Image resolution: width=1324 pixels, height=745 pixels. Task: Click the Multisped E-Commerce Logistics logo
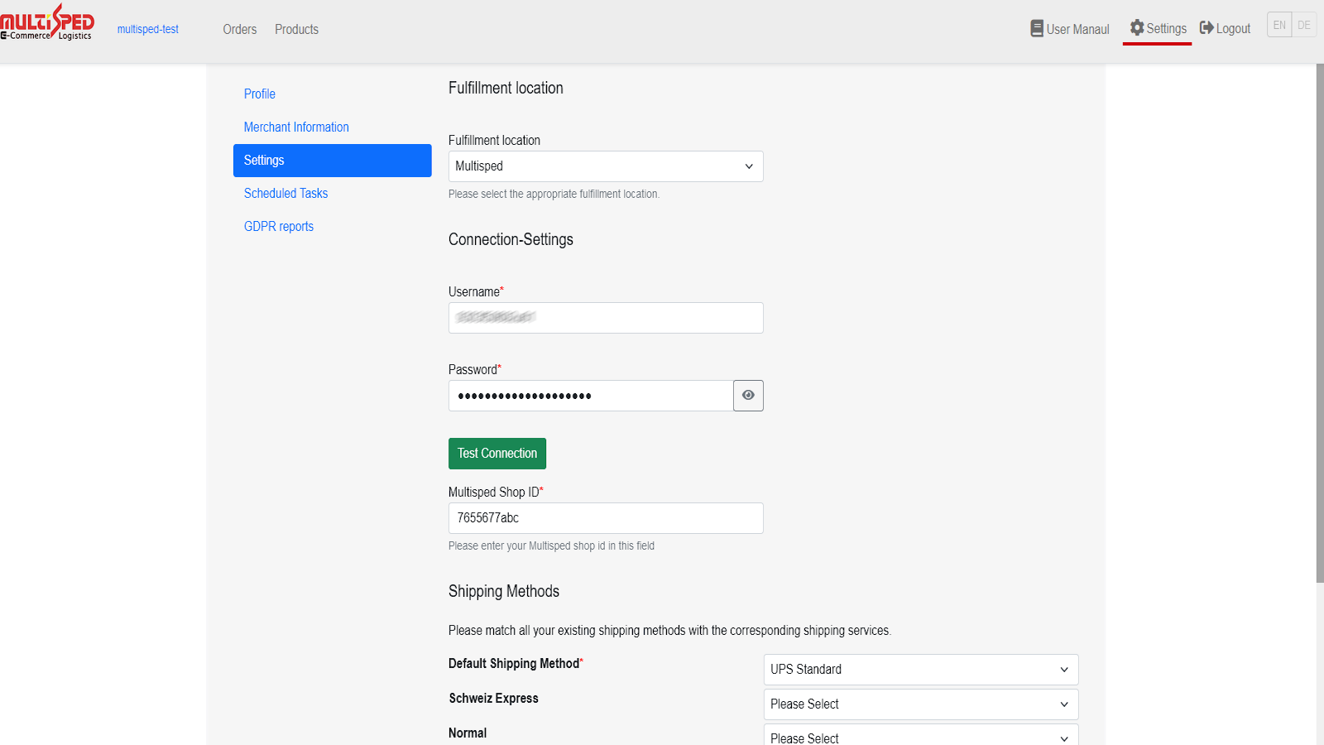click(47, 22)
